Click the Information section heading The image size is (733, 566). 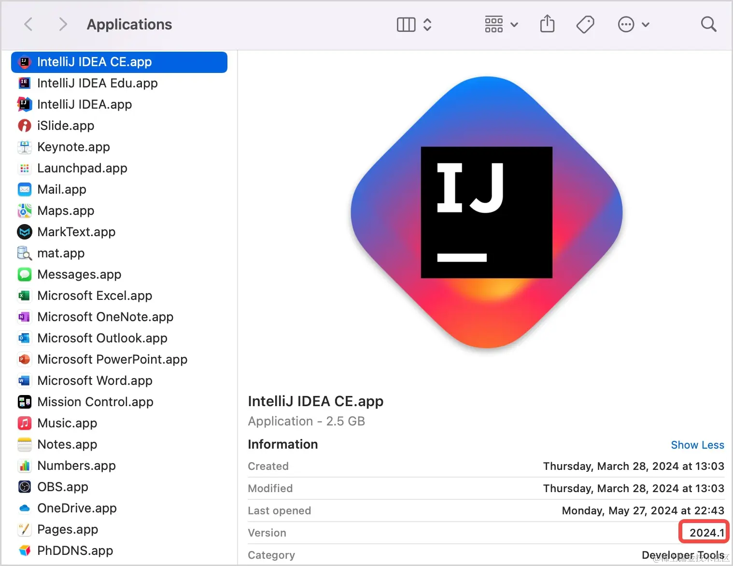pyautogui.click(x=283, y=444)
